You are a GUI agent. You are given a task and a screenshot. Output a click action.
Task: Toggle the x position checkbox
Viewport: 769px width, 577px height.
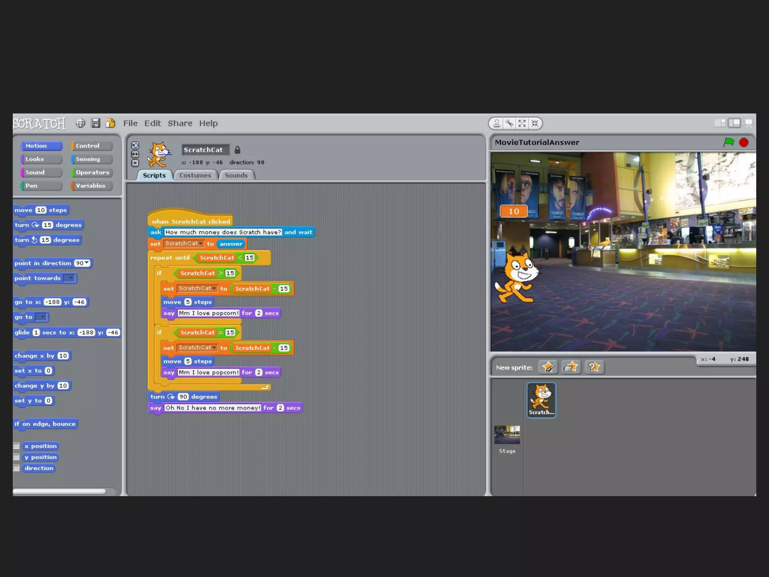16,446
